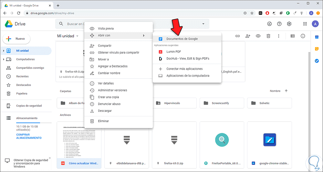Expand the Mi unidad tree arrow
Image resolution: width=323 pixels, height=172 pixels.
(4, 51)
